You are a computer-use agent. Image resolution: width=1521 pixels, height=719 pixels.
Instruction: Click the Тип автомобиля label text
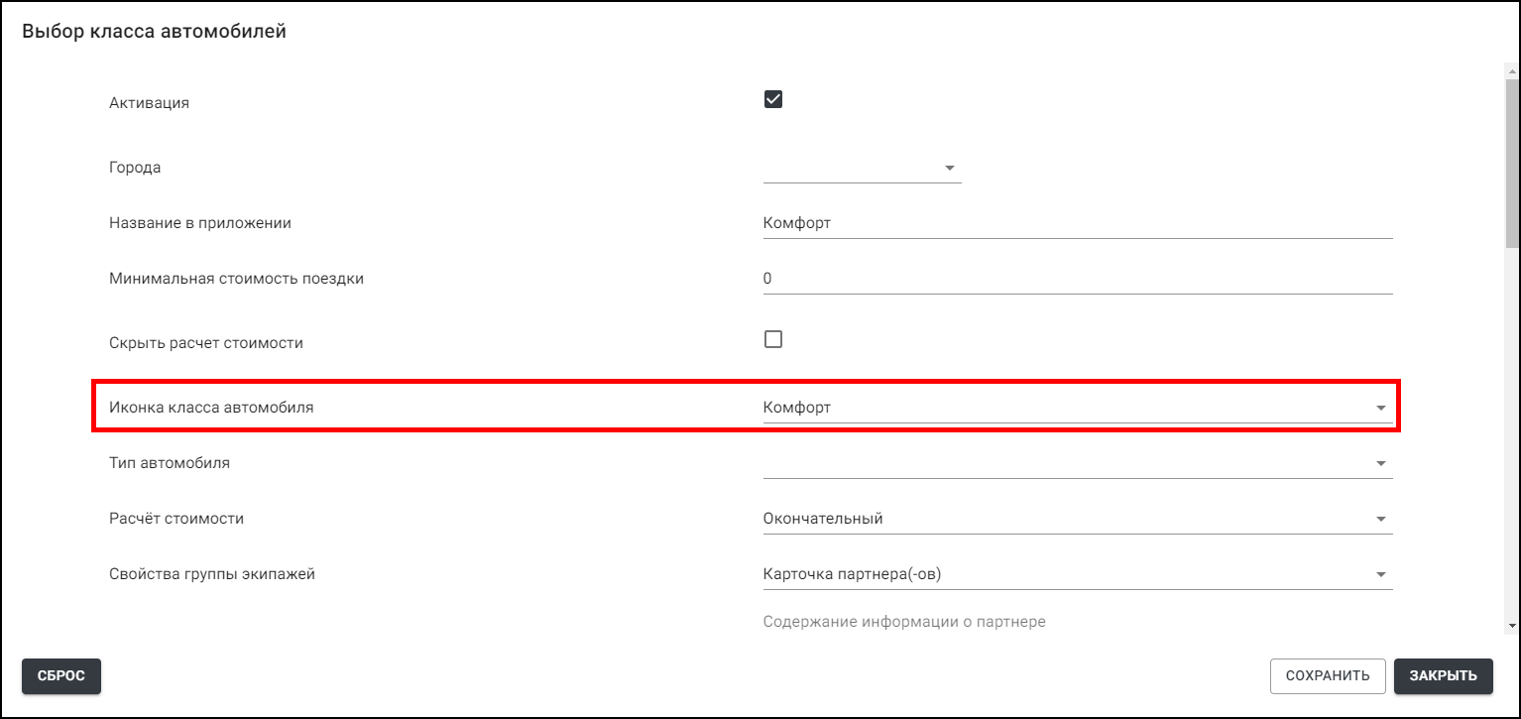169,463
